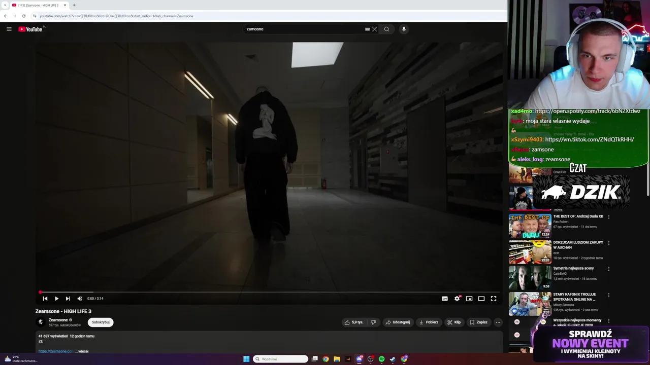650x365 pixels.
Task: Open Symetria najlepsze sceny video thumbnail
Action: click(x=530, y=278)
